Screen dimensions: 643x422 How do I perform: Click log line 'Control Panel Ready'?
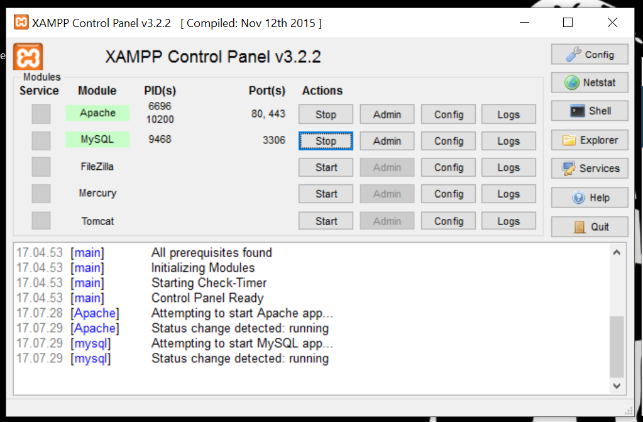pos(207,297)
